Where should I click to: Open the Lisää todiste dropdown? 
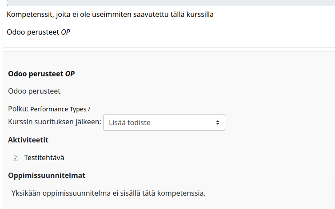[164, 122]
